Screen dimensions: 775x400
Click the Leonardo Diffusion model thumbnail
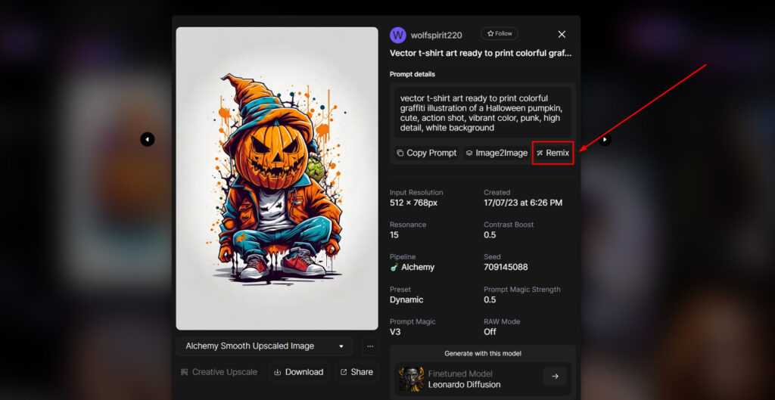[x=411, y=378]
